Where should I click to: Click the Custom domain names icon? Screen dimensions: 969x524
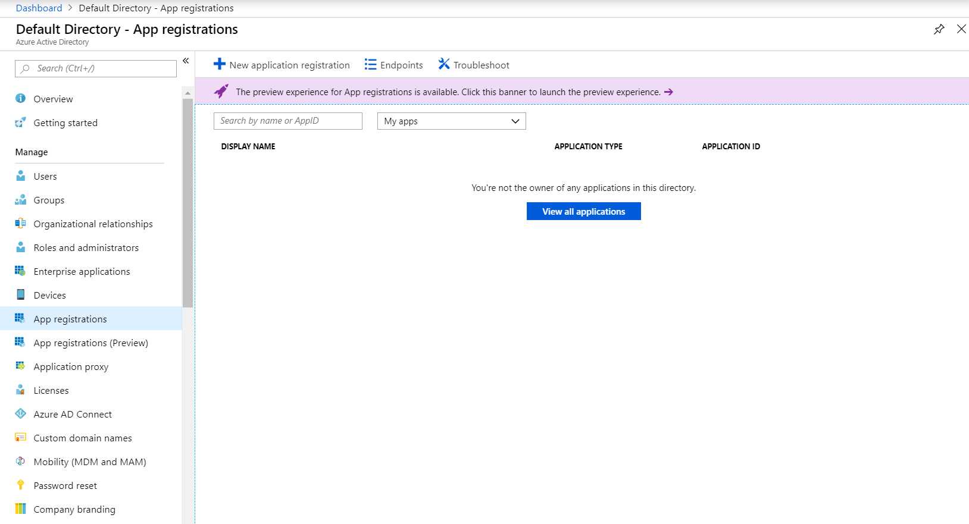pos(20,438)
